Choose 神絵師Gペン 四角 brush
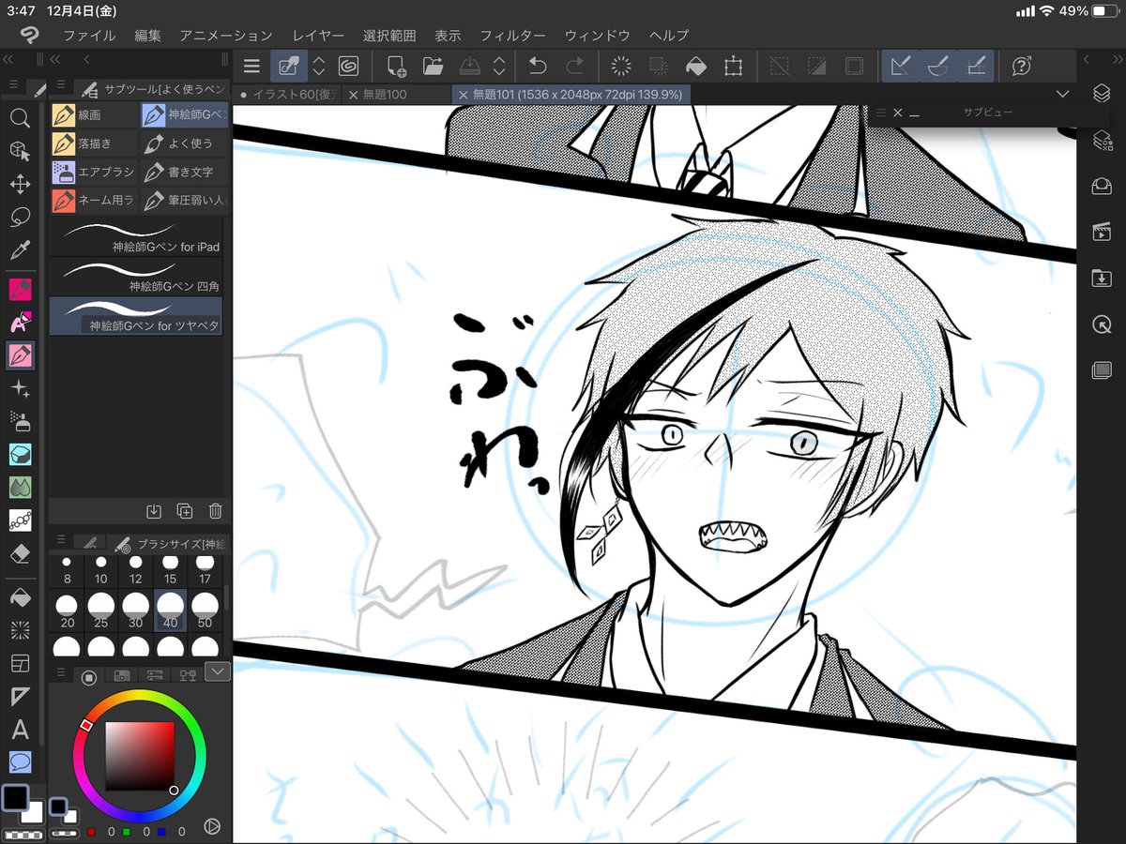Screen dimensions: 1126x844 pos(136,276)
